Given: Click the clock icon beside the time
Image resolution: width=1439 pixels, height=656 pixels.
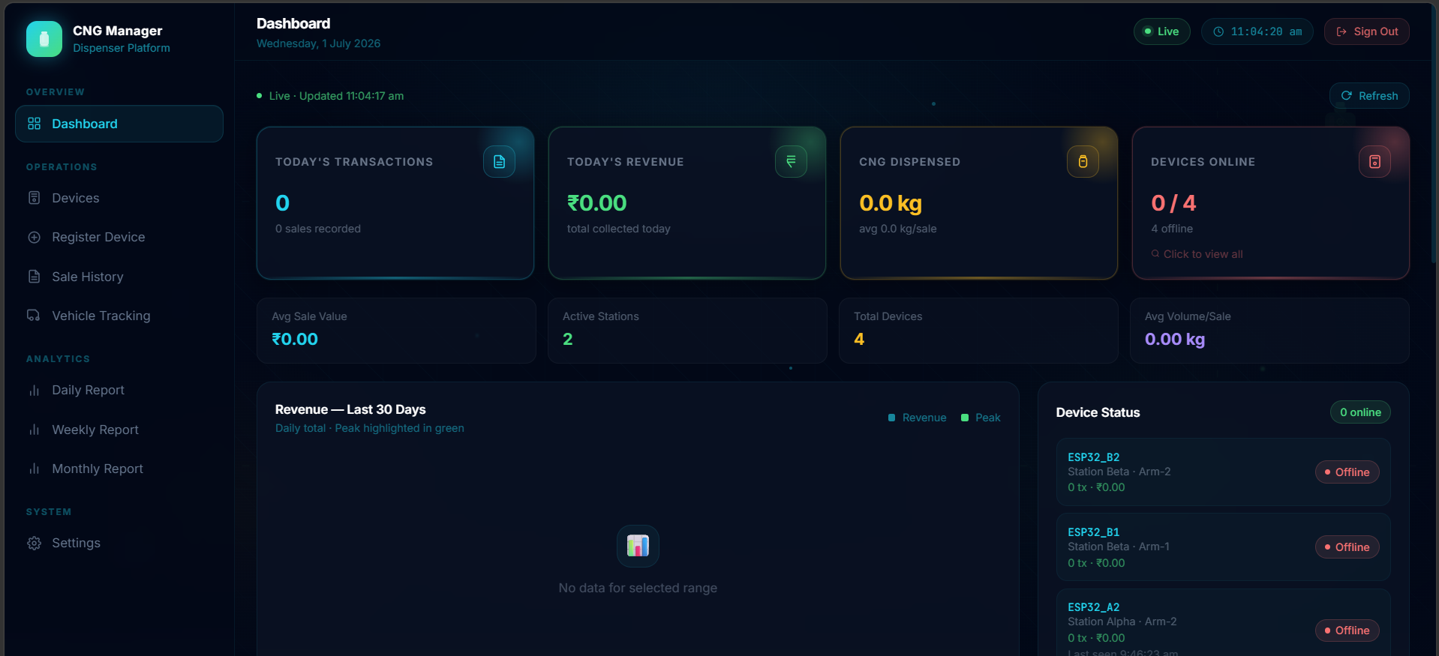Looking at the screenshot, I should click(x=1218, y=31).
